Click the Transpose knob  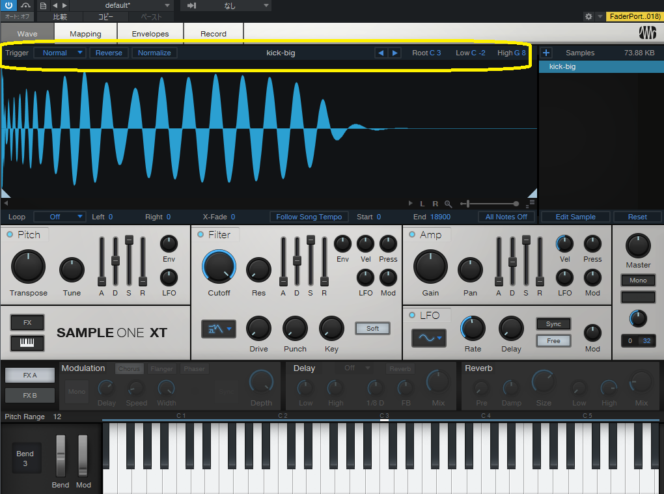click(x=28, y=267)
